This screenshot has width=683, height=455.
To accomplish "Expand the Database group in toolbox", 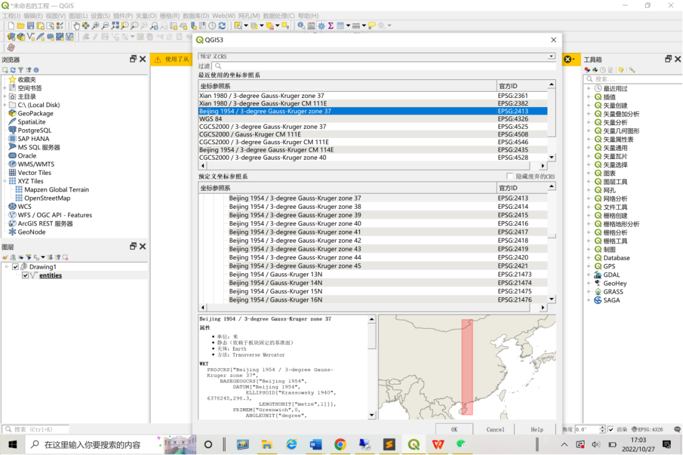I will [589, 259].
